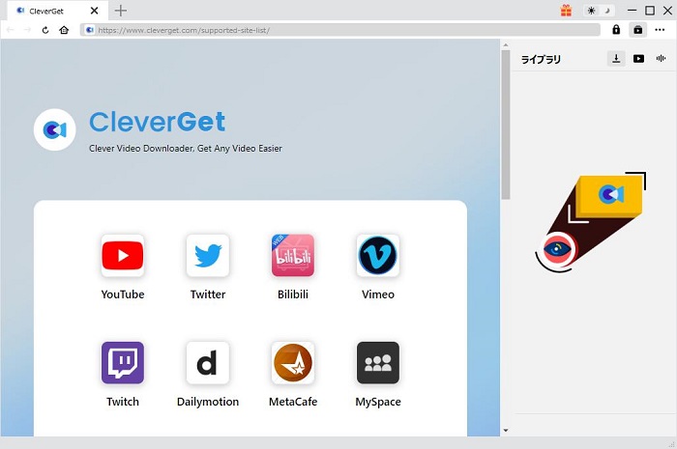Open the MySpace site icon
The width and height of the screenshot is (677, 449).
(378, 363)
